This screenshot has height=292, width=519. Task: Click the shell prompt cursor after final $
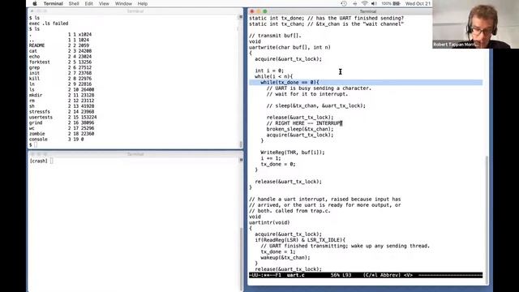pos(36,144)
